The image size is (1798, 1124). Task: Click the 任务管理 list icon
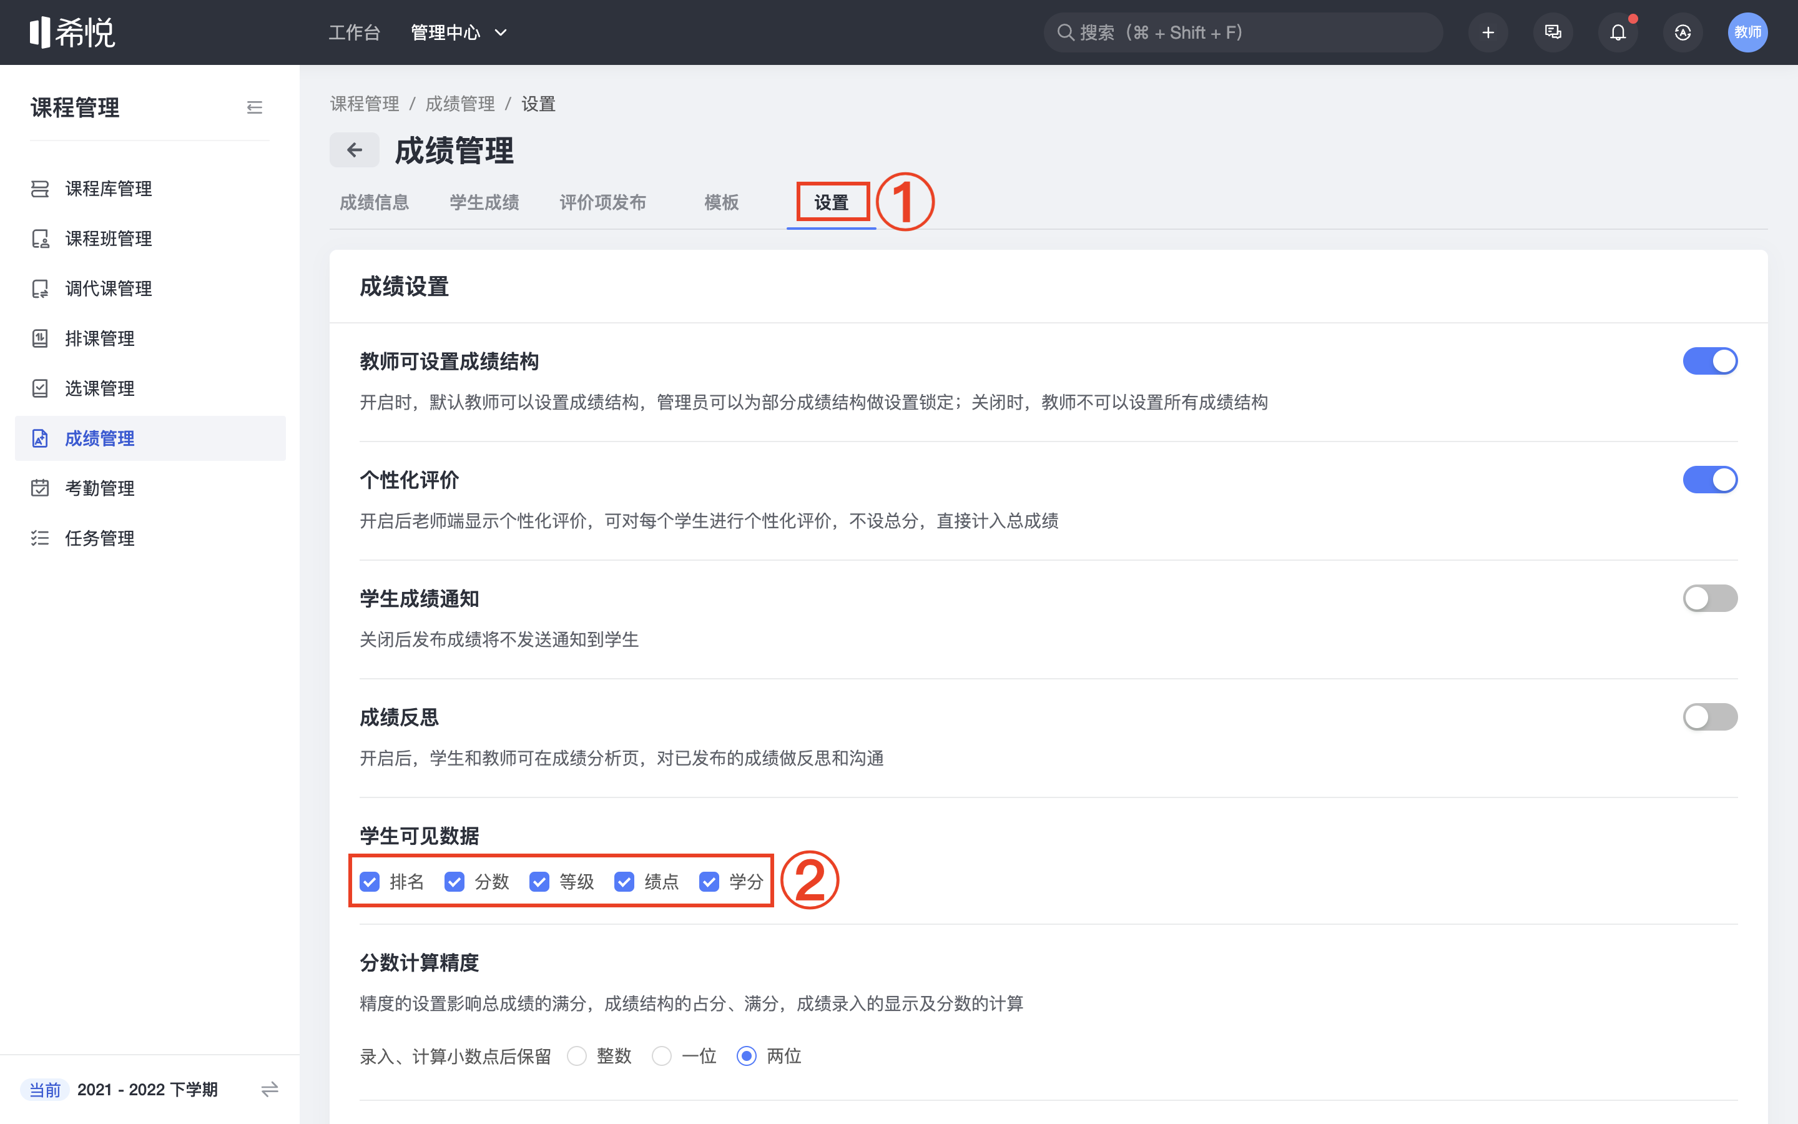(40, 538)
